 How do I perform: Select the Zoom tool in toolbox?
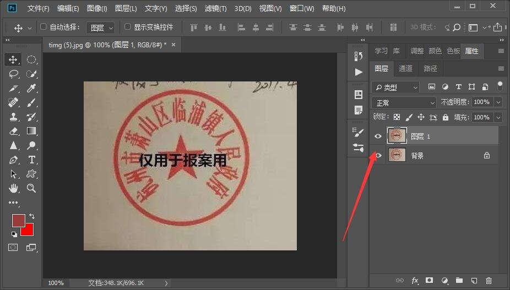click(x=31, y=188)
